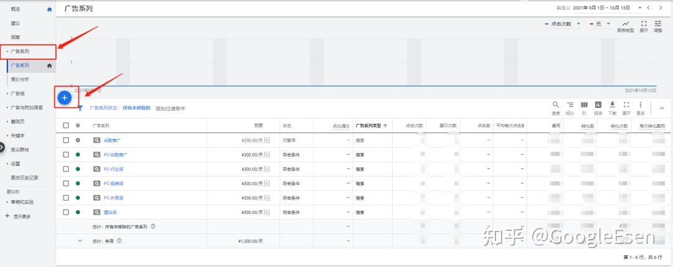Screen dimensions: 673x267
Task: Open 竞价分析 in the sidebar
Action: point(20,80)
